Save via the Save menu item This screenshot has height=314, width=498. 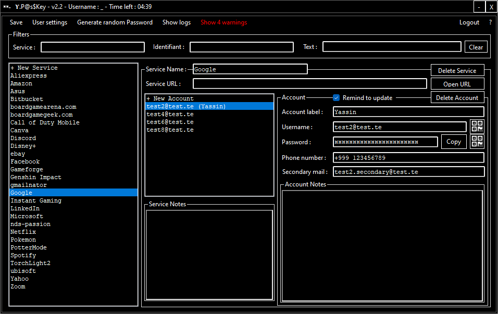(x=16, y=22)
